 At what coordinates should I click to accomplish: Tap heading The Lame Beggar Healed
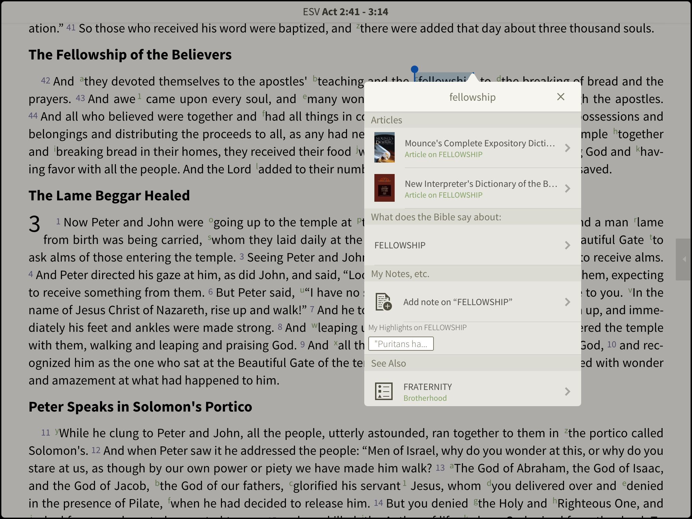tap(109, 196)
